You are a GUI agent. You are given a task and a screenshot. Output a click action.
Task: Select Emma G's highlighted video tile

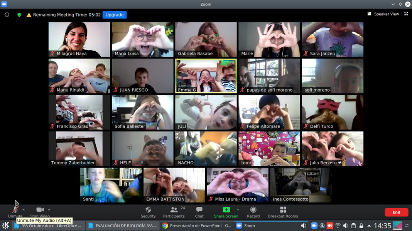click(x=206, y=76)
